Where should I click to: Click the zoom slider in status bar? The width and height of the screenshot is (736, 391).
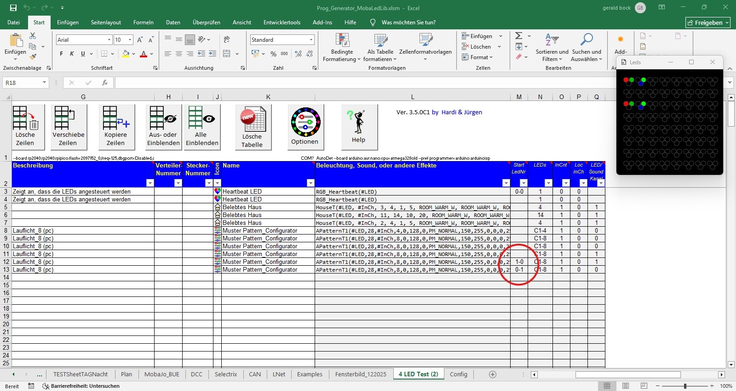(685, 386)
